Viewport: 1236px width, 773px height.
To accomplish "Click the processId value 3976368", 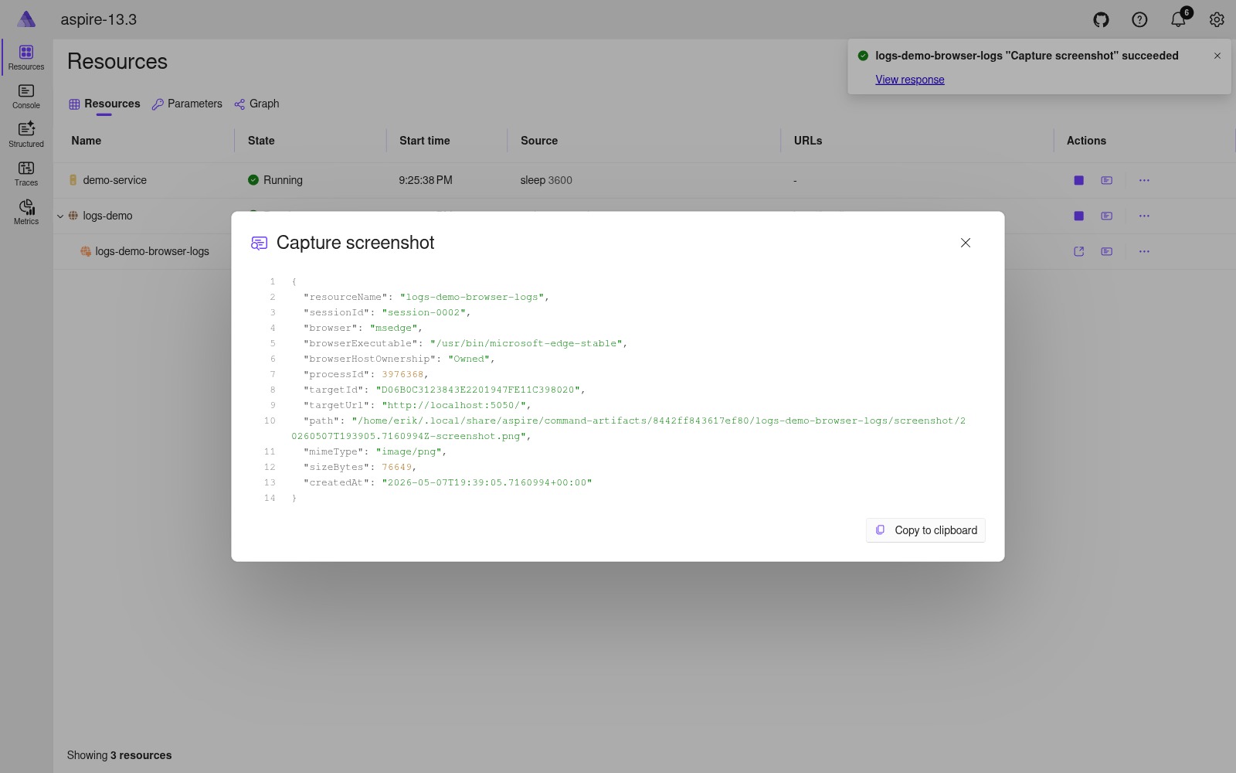I will tap(402, 374).
